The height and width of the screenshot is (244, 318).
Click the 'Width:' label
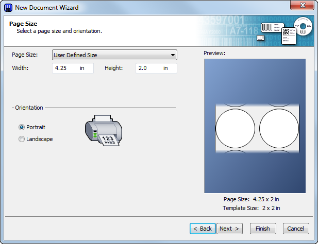[x=20, y=68]
